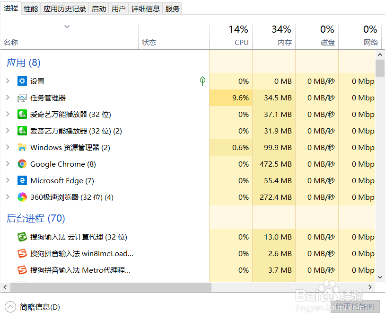Click the 3.7 MB memory cell

[274, 270]
